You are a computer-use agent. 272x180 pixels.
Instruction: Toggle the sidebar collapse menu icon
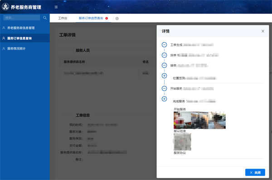tap(56, 7)
